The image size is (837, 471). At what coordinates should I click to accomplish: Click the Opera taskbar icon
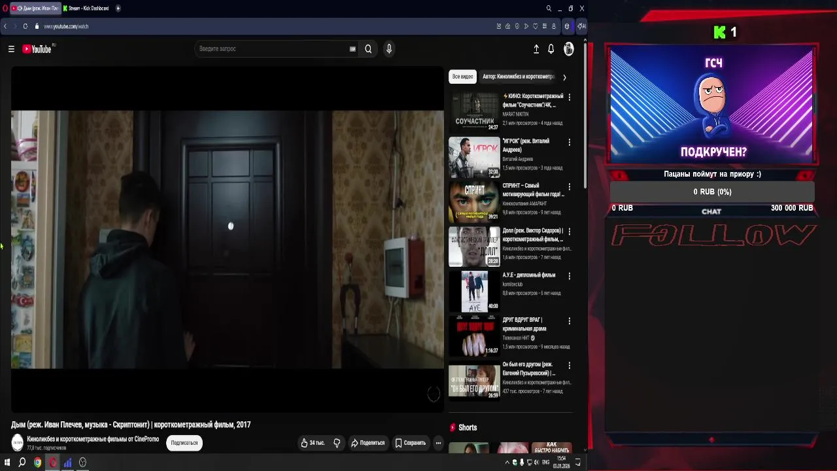click(53, 462)
